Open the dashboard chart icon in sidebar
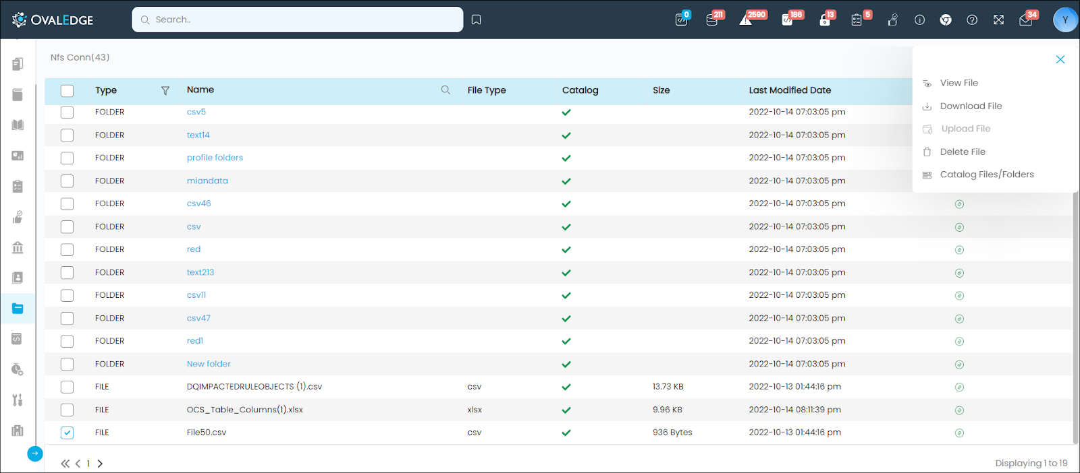The image size is (1080, 473). [18, 156]
